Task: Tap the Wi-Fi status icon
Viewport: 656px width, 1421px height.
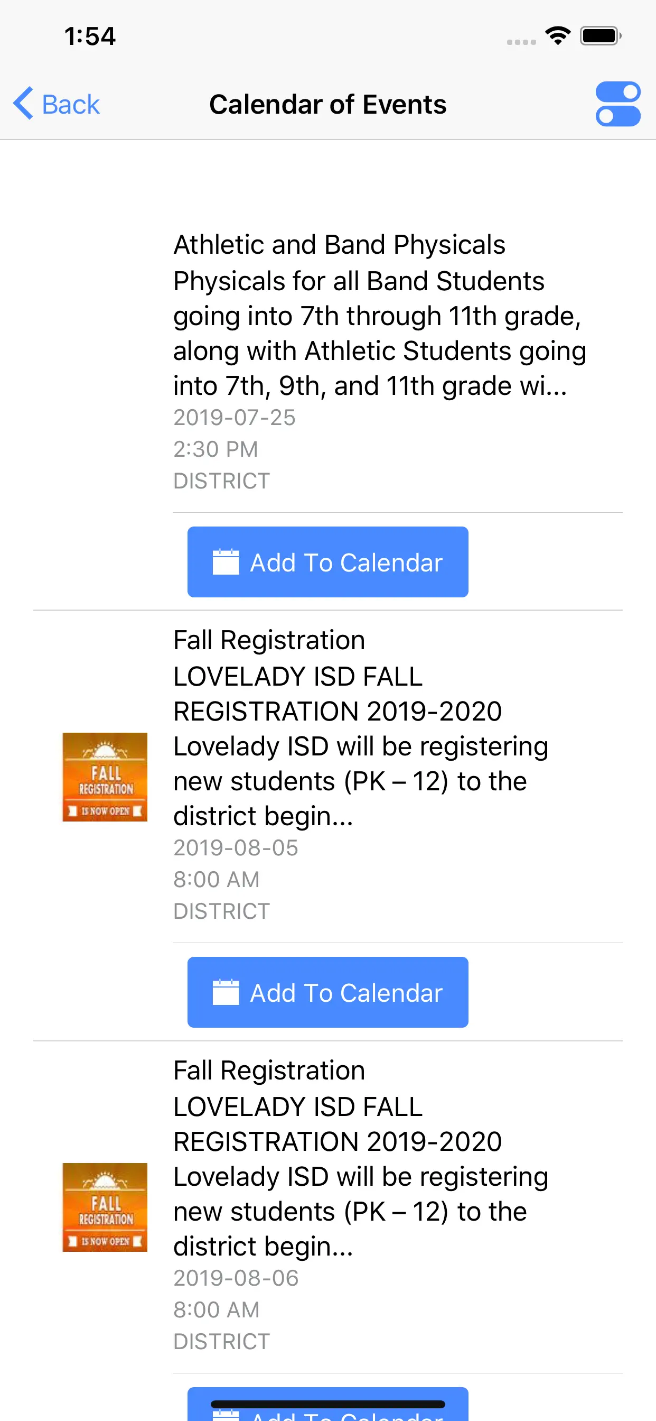Action: 557,36
